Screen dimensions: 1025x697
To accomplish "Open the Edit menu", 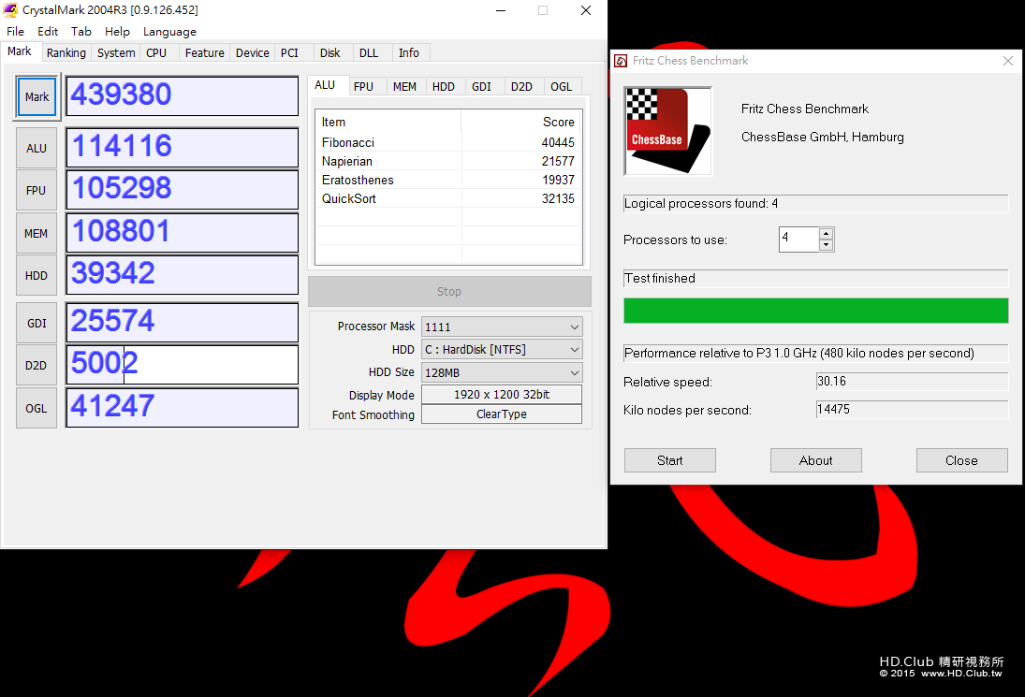I will [x=48, y=32].
